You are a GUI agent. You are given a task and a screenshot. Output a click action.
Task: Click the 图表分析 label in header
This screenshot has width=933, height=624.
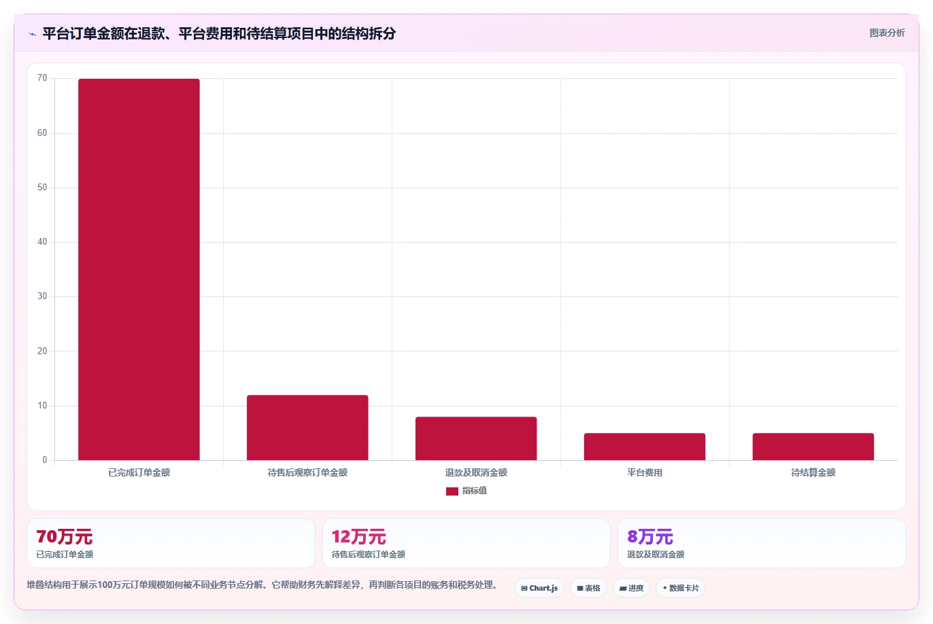887,33
